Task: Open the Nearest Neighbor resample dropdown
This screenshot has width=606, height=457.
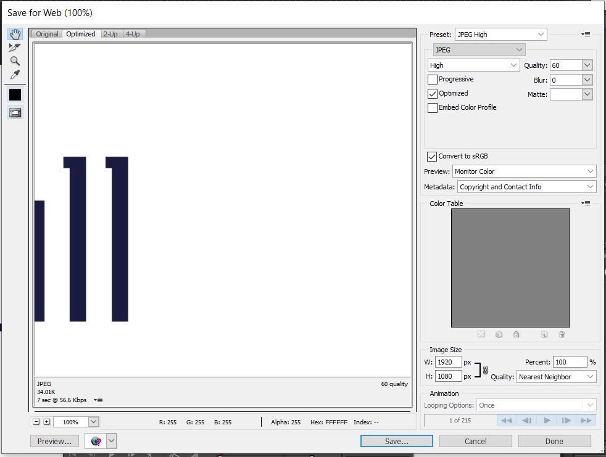Action: 556,377
